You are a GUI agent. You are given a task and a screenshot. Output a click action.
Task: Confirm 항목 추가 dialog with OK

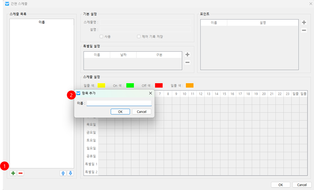pyautogui.click(x=120, y=112)
